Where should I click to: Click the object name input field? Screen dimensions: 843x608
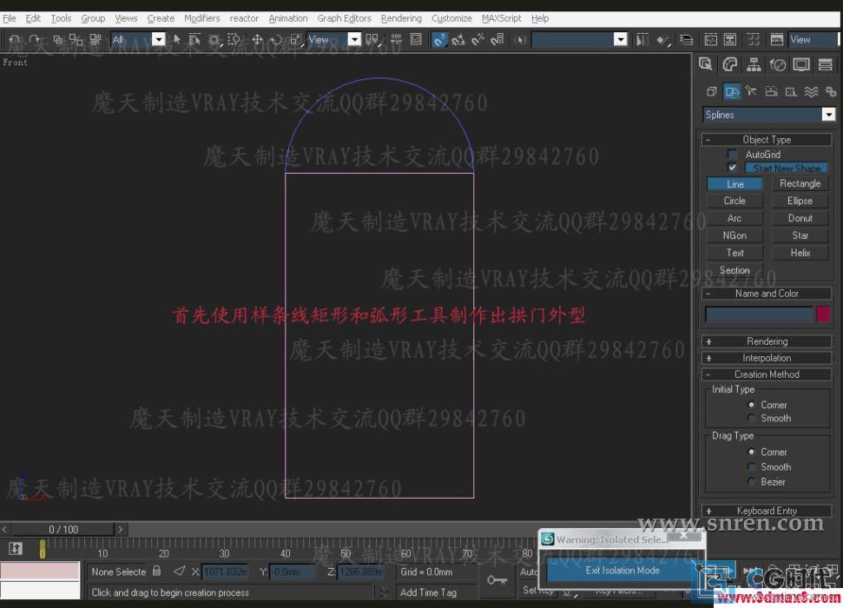tap(759, 314)
